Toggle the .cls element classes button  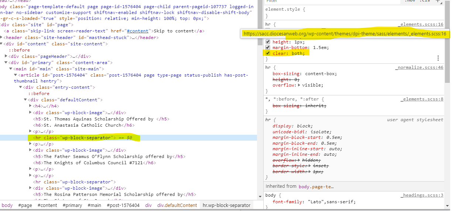click(425, 1)
